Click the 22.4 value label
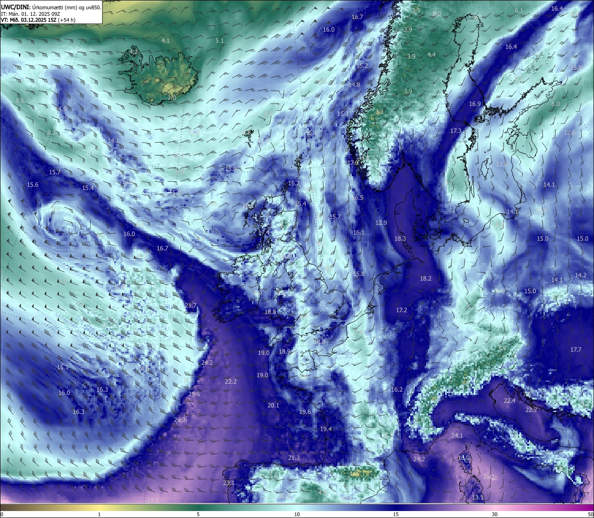The height and width of the screenshot is (518, 594). (510, 401)
